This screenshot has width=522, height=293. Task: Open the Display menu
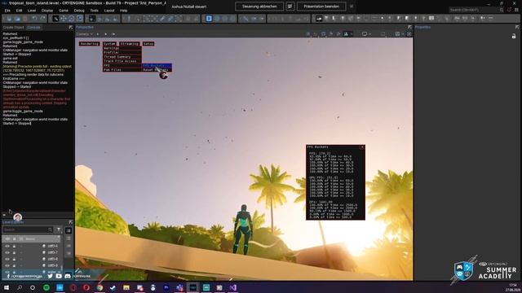(x=47, y=11)
